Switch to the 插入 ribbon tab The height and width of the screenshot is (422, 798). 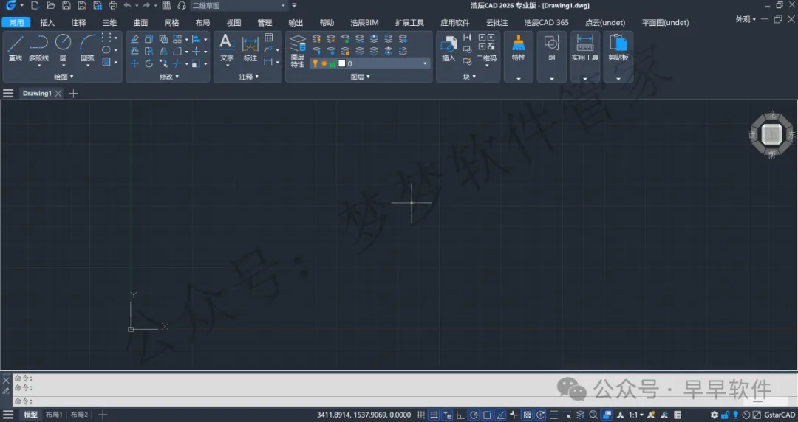pyautogui.click(x=47, y=23)
